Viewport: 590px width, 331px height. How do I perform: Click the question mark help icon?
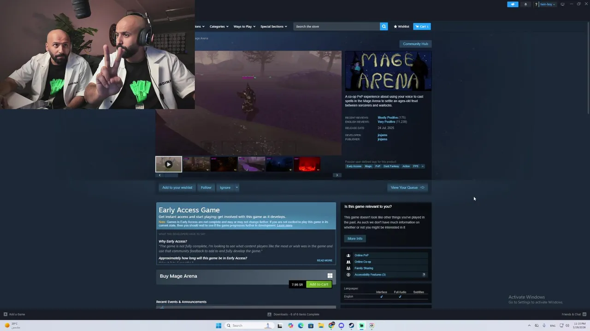point(536,4)
